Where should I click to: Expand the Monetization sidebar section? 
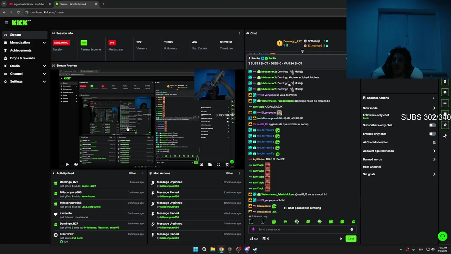coord(25,42)
